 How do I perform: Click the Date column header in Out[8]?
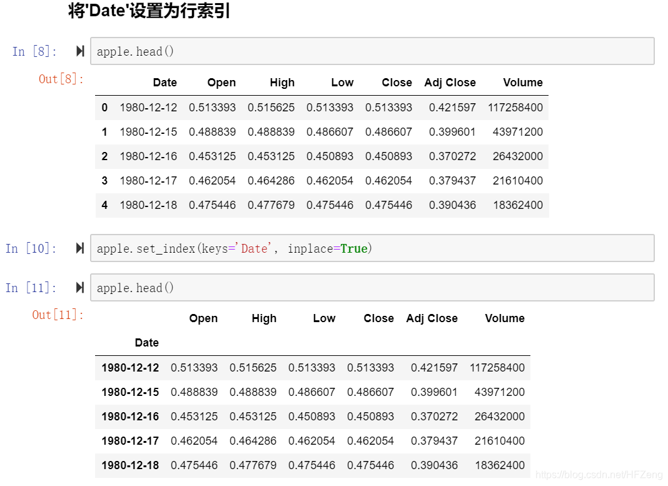(165, 82)
